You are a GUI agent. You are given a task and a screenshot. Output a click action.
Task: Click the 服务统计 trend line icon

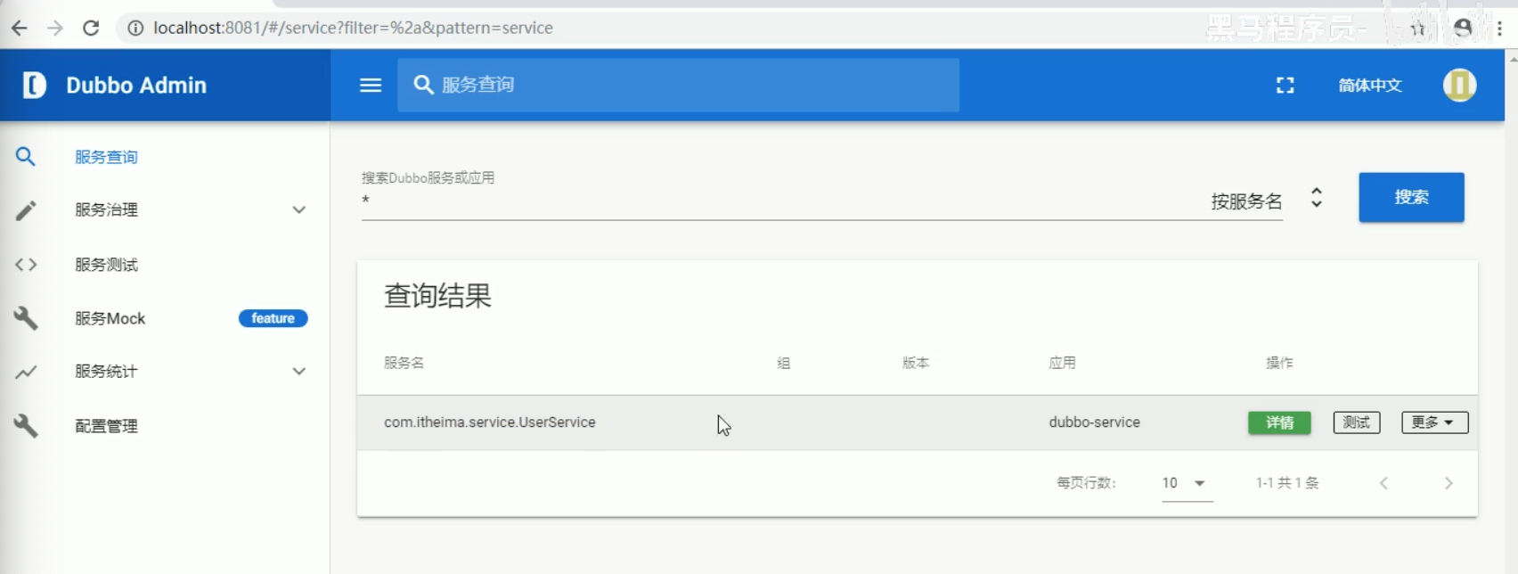pyautogui.click(x=26, y=372)
